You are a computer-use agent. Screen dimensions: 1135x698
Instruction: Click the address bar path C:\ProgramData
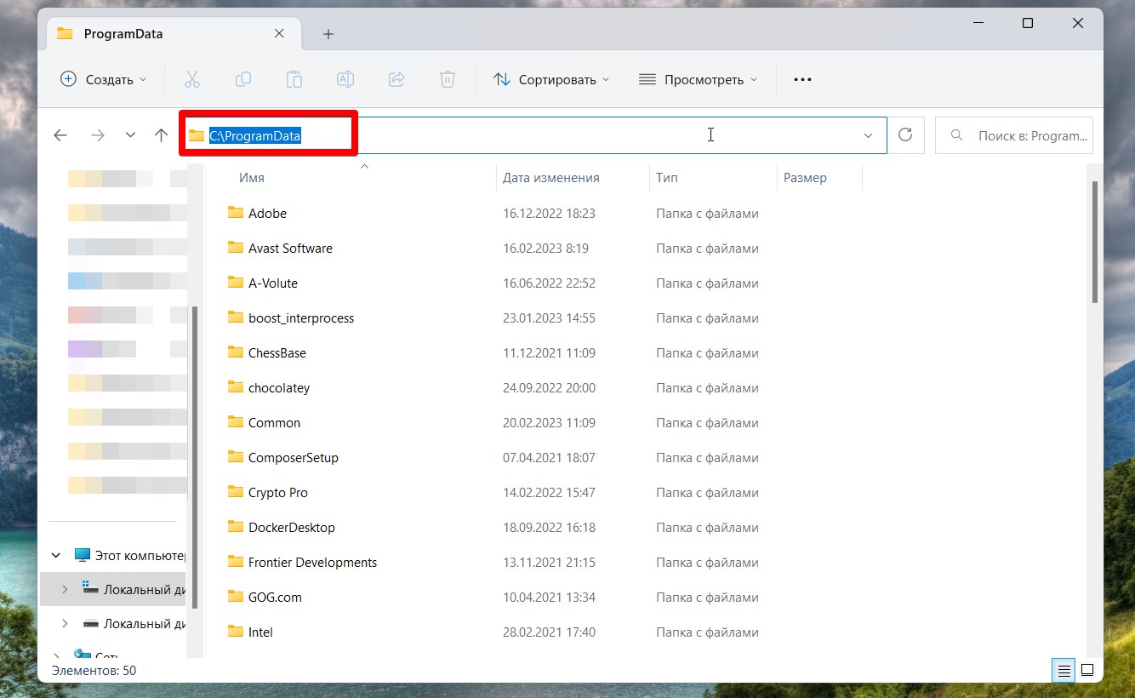(255, 135)
